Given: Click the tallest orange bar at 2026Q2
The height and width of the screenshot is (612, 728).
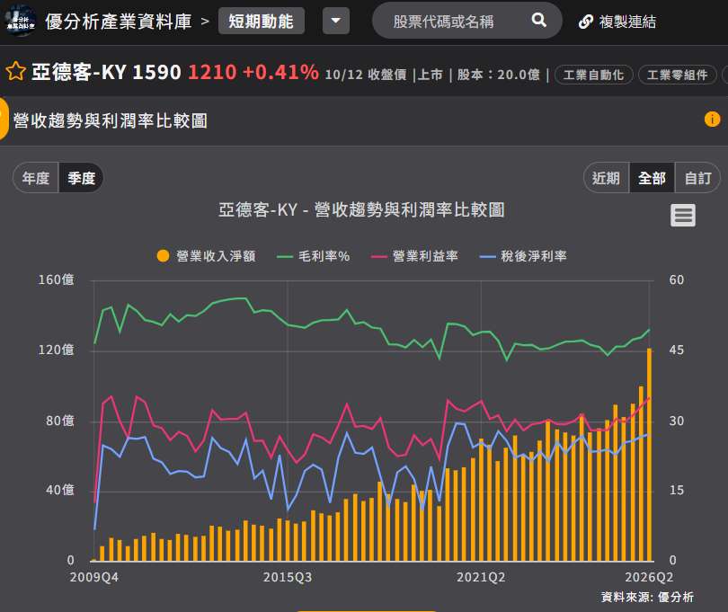Looking at the screenshot, I should click(x=649, y=454).
